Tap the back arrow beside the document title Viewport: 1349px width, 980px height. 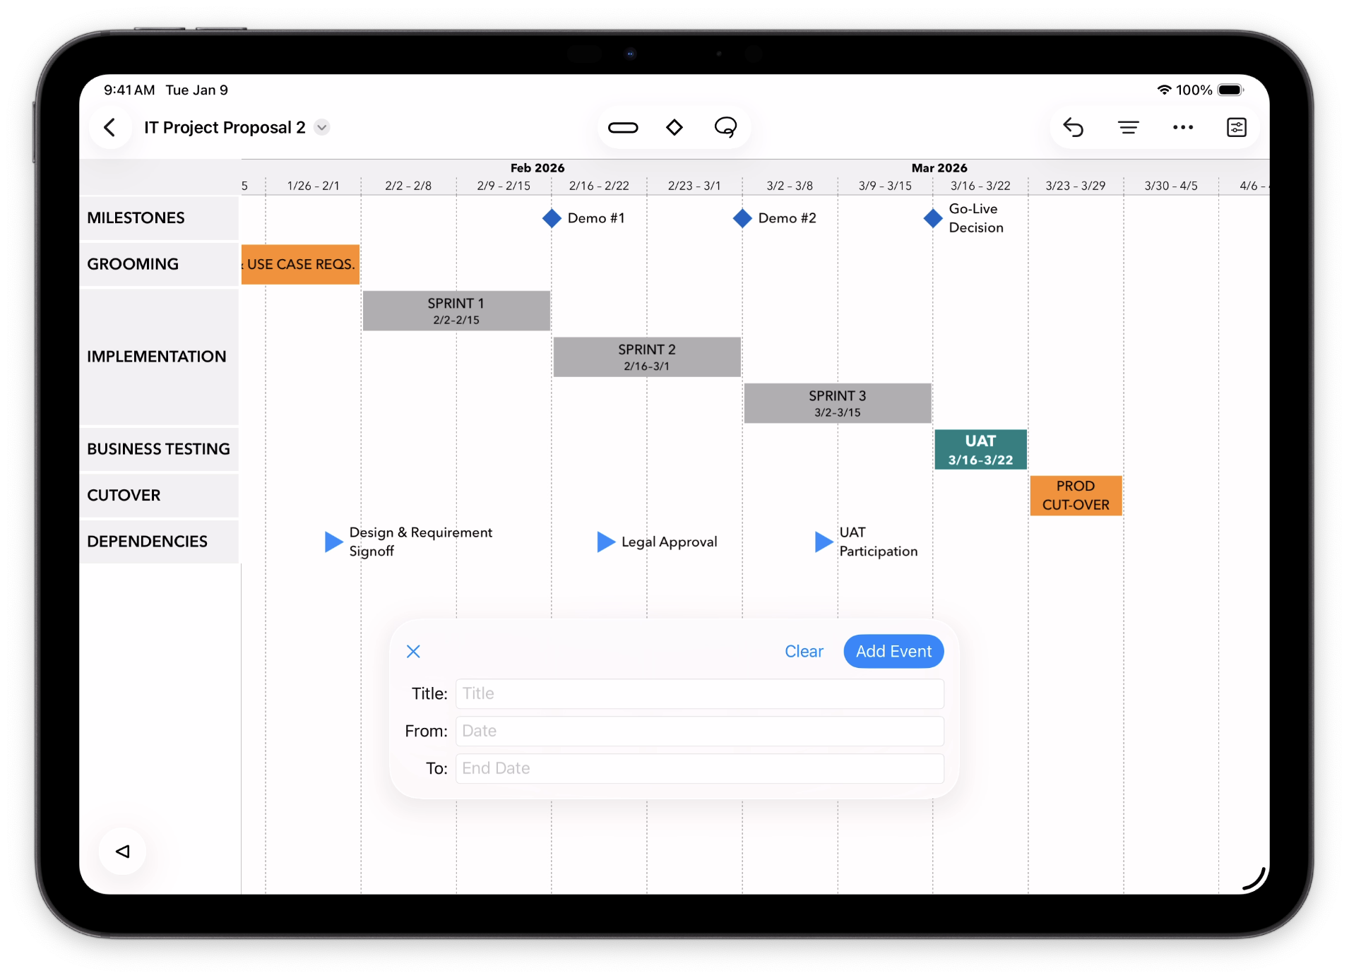tap(110, 128)
